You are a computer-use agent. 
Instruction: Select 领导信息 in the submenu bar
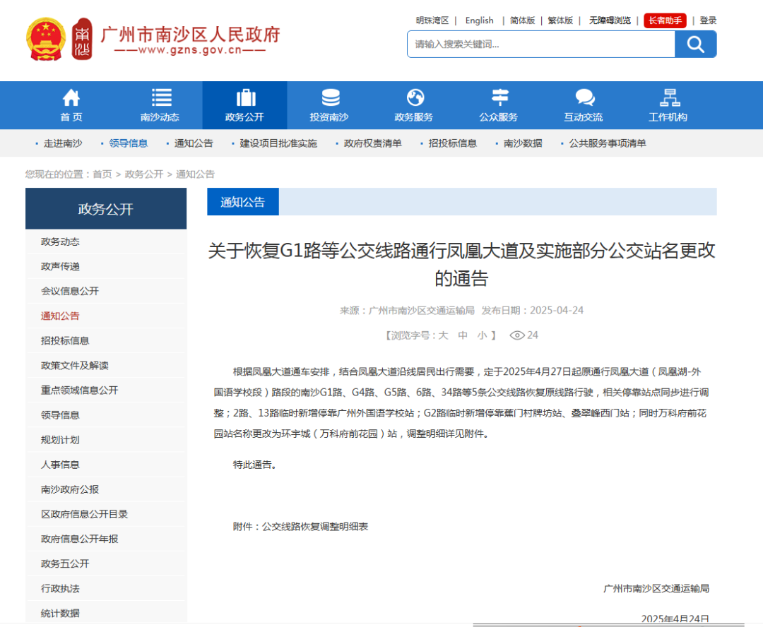click(x=128, y=143)
